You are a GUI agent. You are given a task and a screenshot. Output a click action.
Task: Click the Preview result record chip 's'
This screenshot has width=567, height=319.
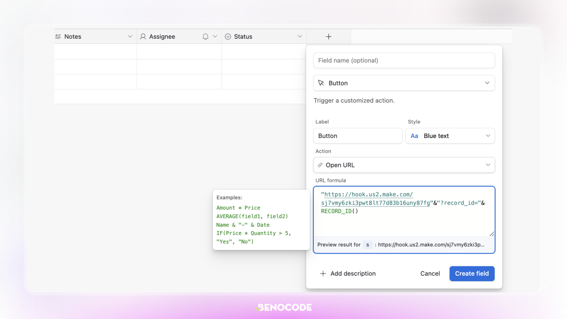[x=368, y=245]
